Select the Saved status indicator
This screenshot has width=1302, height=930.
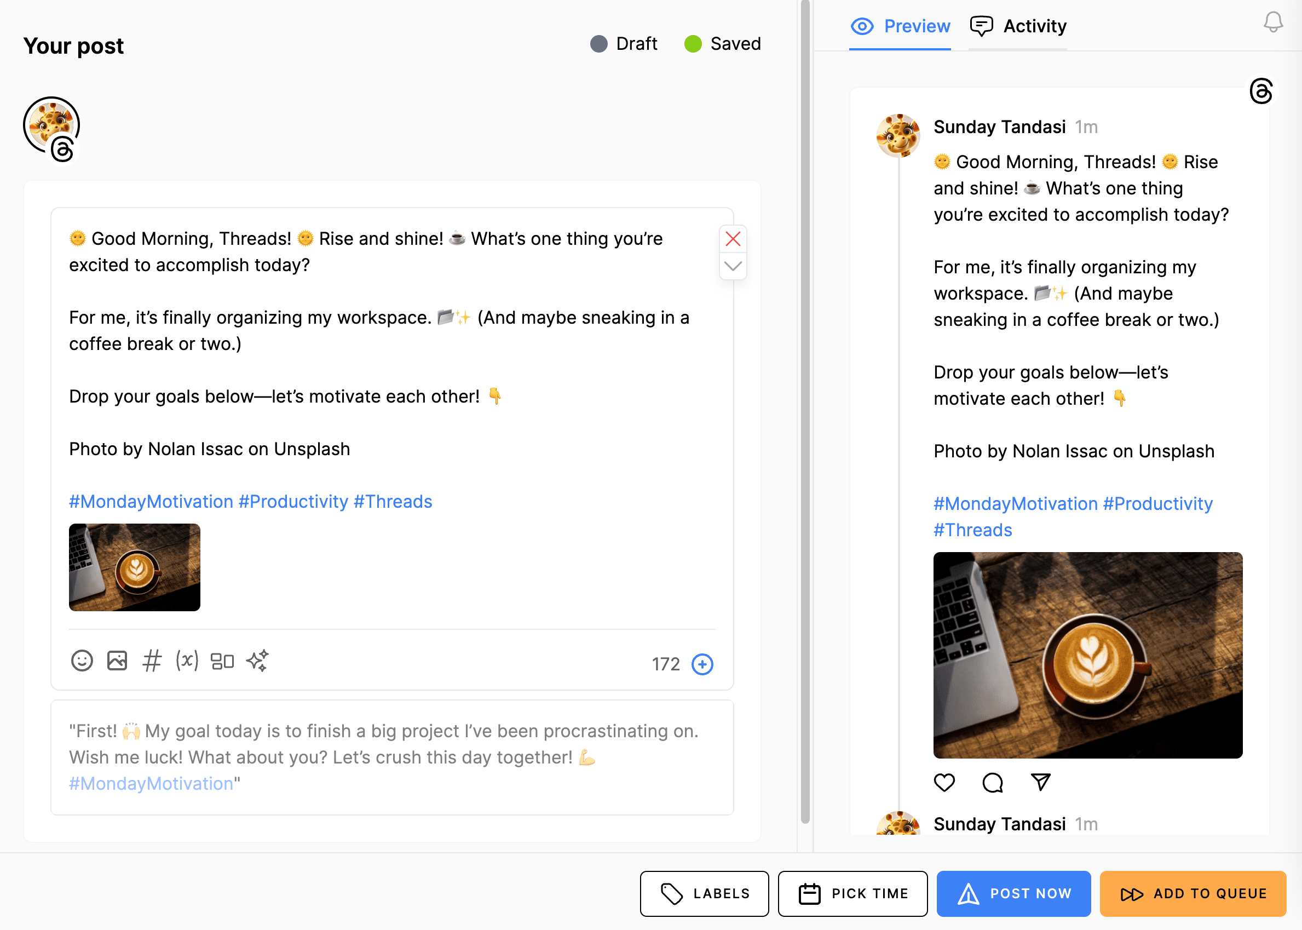point(722,43)
